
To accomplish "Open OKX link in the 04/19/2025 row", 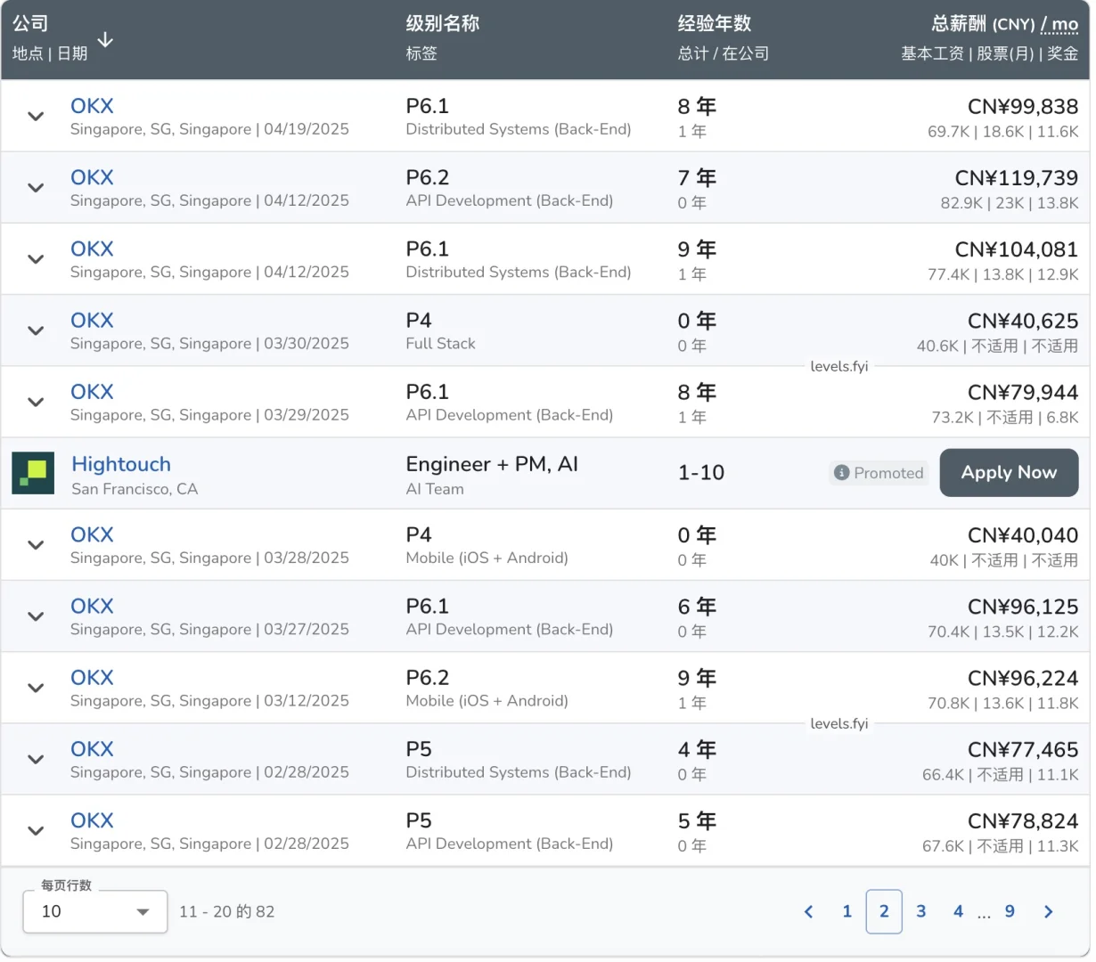I will coord(92,106).
